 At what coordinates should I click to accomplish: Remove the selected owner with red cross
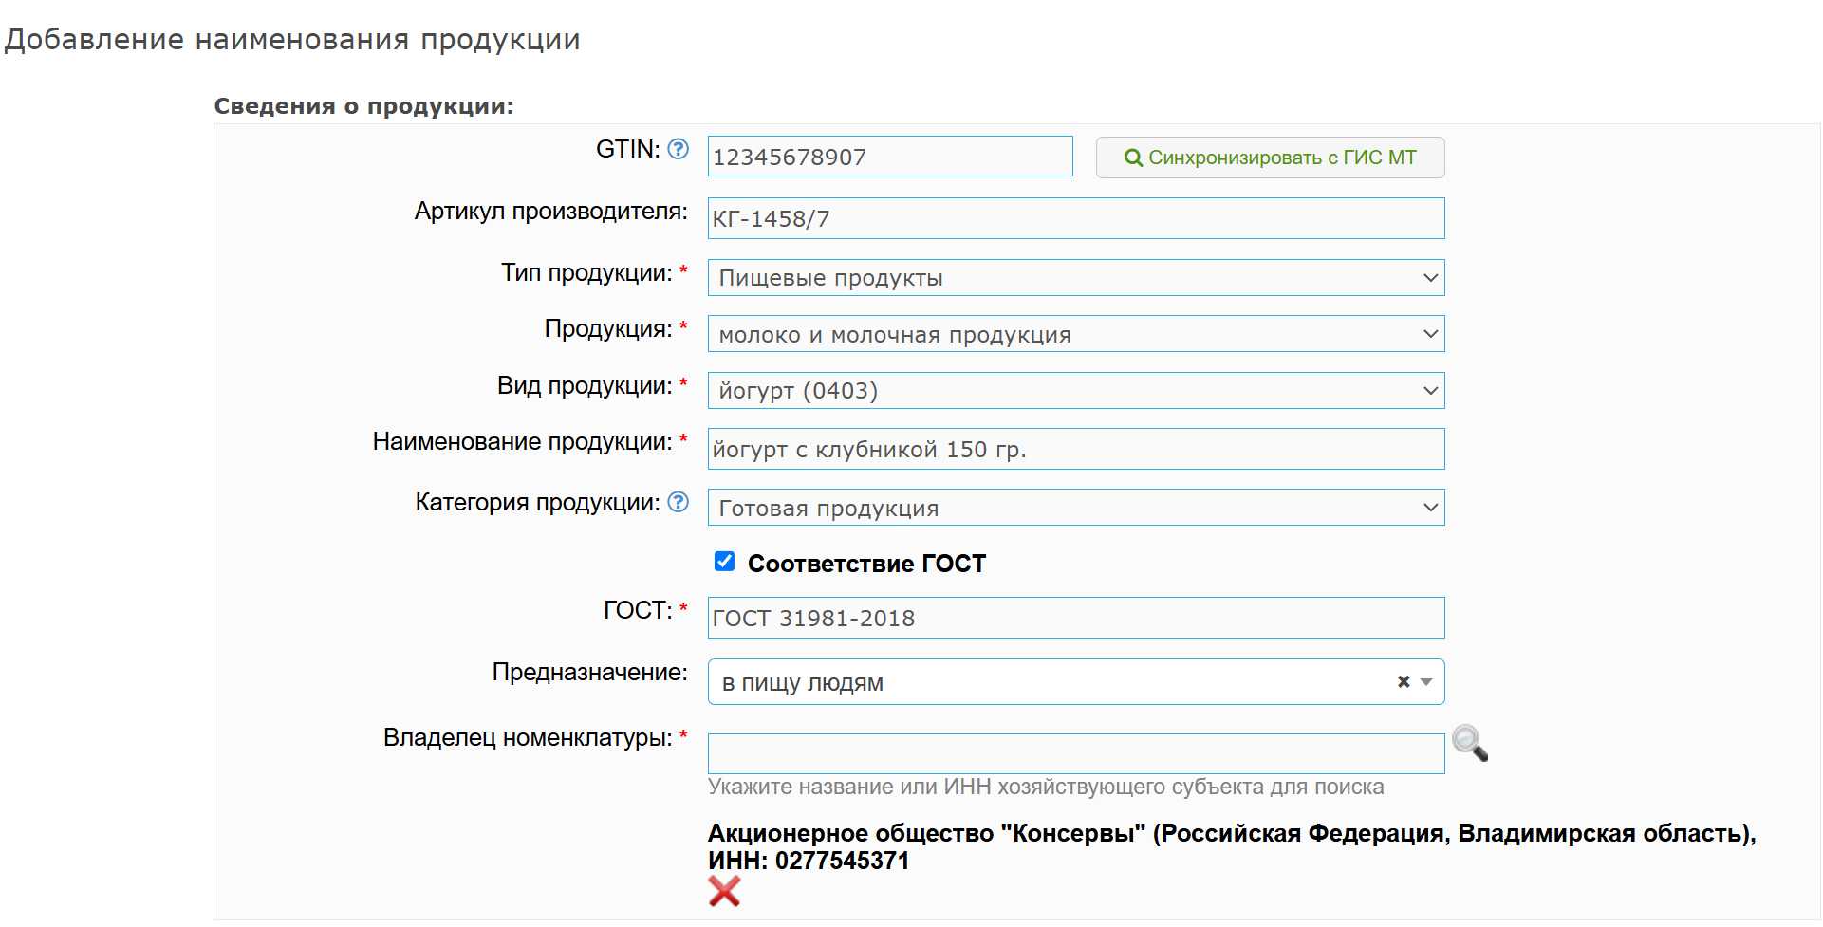pyautogui.click(x=724, y=891)
